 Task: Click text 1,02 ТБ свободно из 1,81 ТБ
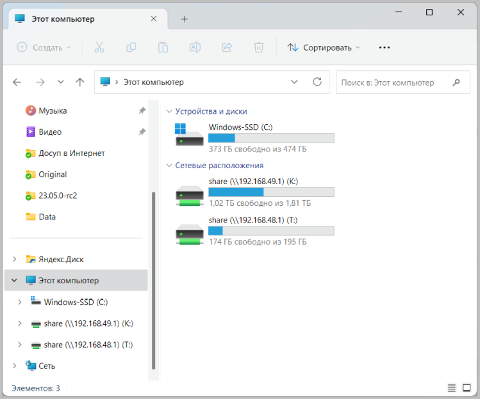260,203
